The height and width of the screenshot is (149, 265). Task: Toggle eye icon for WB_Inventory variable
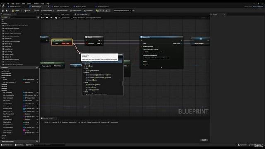pyautogui.click(x=37, y=93)
